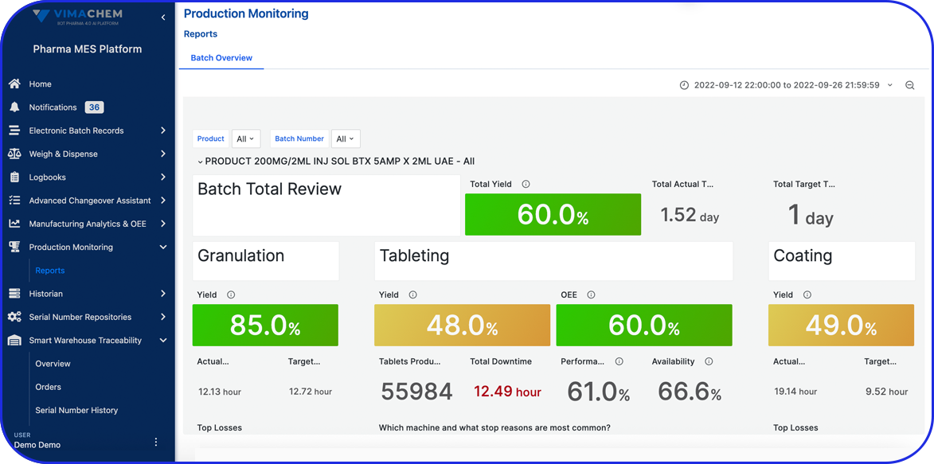Click the Weigh & Dispense scale icon
The height and width of the screenshot is (464, 934).
point(14,154)
